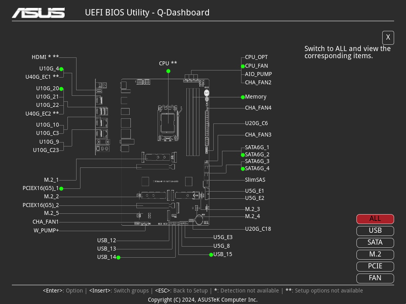
Task: Select the SATA6G_3 port label
Action: [257, 161]
